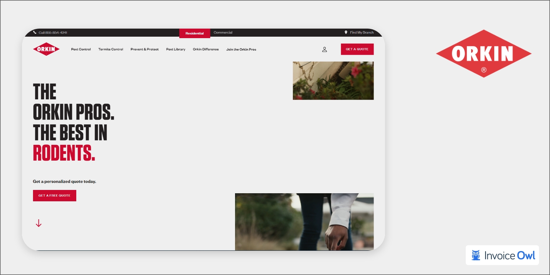
Task: Expand the Pest Library menu
Action: 176,49
